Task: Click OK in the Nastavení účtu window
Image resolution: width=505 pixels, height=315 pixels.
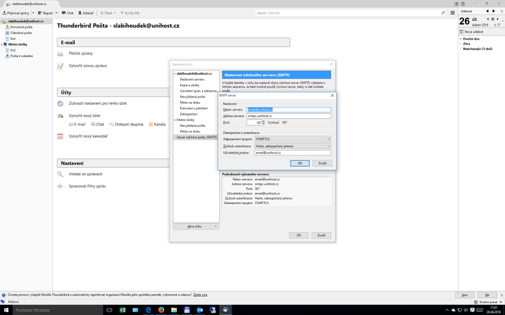Action: click(299, 235)
